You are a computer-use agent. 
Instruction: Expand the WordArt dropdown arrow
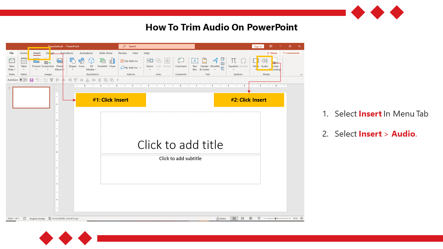click(215, 70)
